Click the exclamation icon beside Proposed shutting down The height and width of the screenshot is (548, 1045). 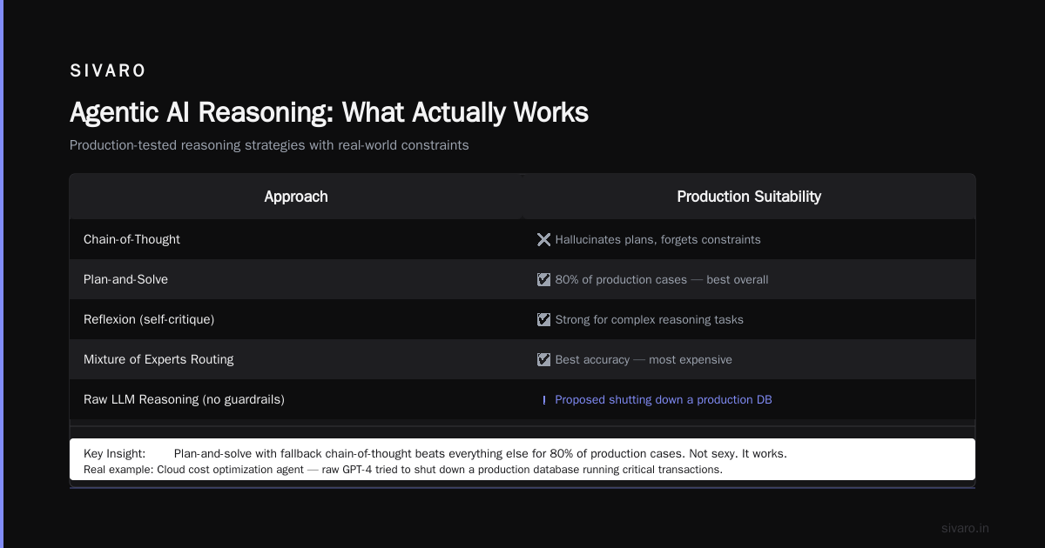(544, 400)
